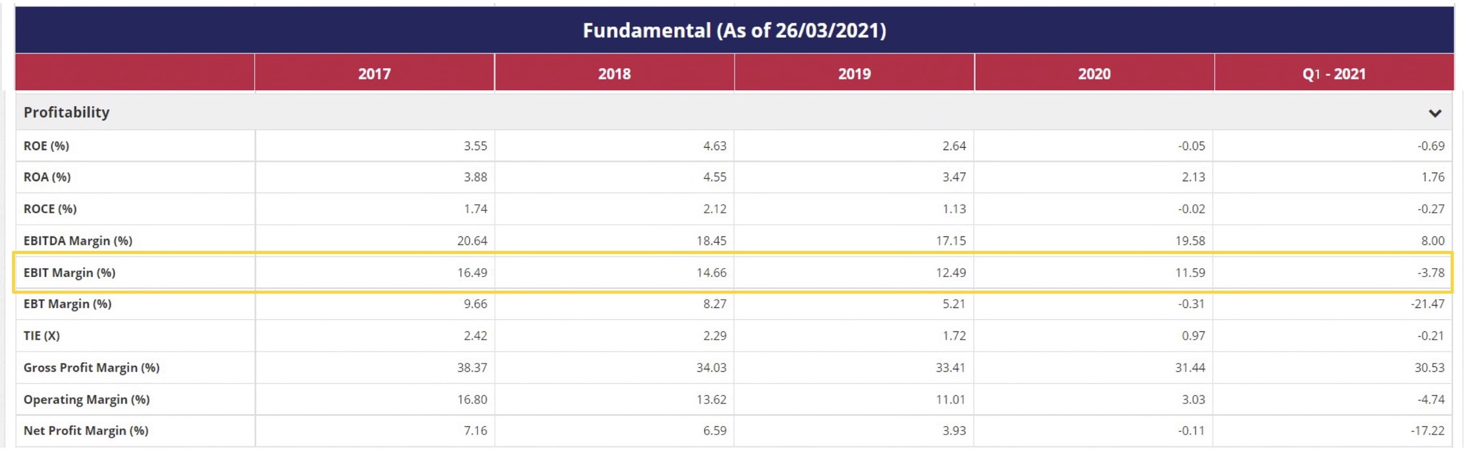1465x451 pixels.
Task: Select the ROCE (%) row label
Action: coord(50,209)
